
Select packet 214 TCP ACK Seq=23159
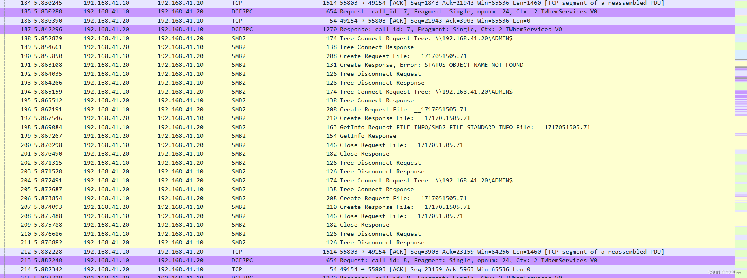[x=368, y=269]
